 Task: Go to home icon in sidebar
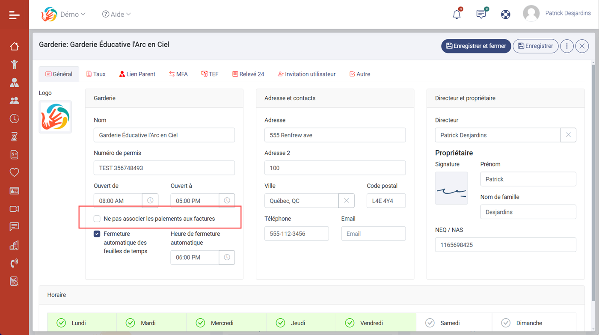pyautogui.click(x=14, y=46)
